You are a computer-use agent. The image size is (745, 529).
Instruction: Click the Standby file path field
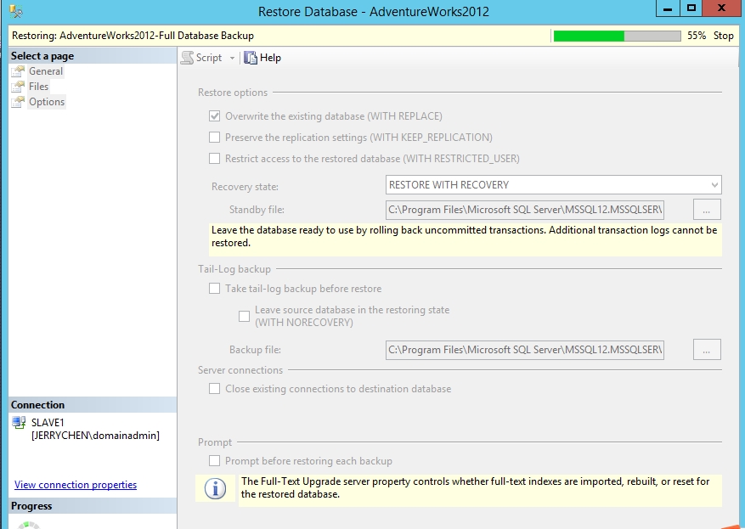(x=525, y=210)
